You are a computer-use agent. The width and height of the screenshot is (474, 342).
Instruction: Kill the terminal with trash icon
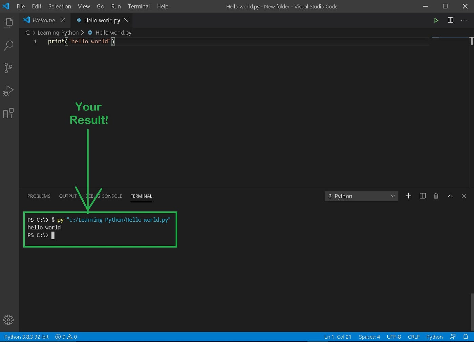tap(436, 196)
